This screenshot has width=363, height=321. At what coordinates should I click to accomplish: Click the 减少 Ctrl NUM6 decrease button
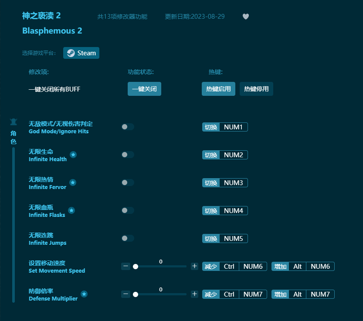click(234, 266)
